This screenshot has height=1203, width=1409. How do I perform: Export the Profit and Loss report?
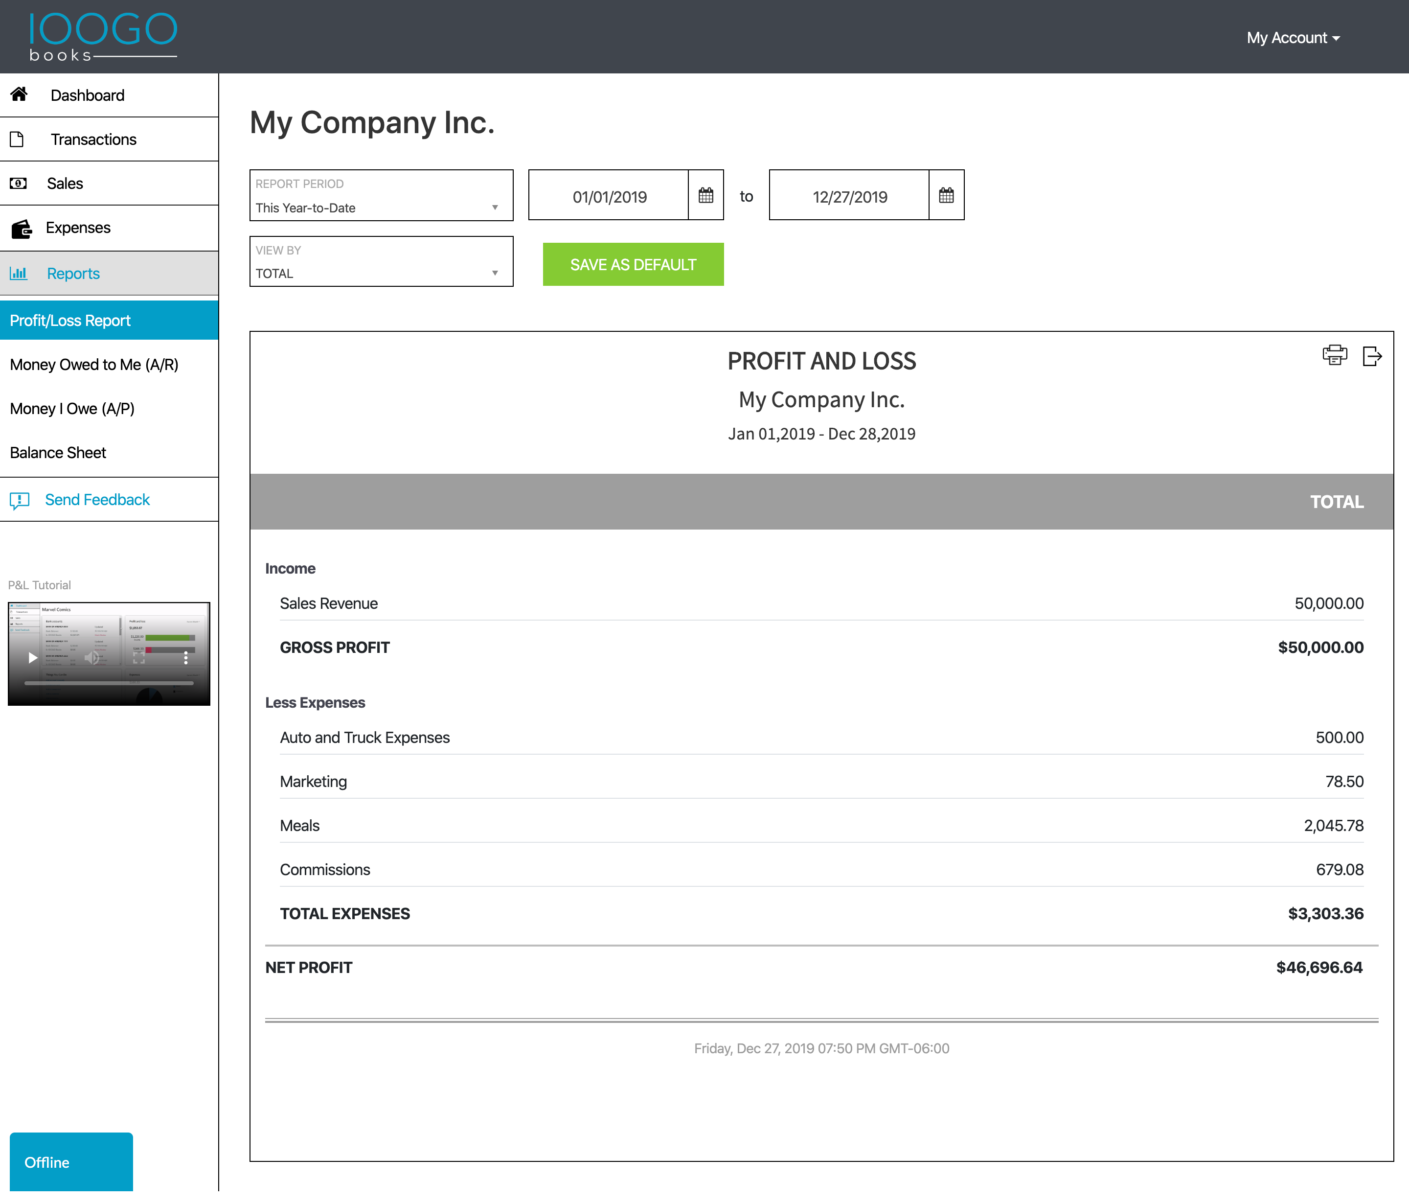[x=1372, y=356]
